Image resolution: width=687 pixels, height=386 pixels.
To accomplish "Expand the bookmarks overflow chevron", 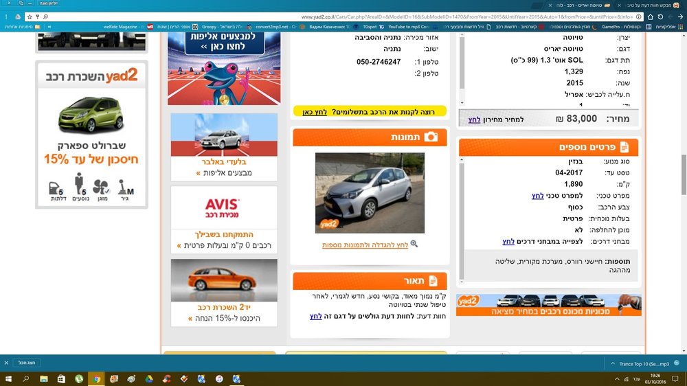I will pyautogui.click(x=49, y=27).
